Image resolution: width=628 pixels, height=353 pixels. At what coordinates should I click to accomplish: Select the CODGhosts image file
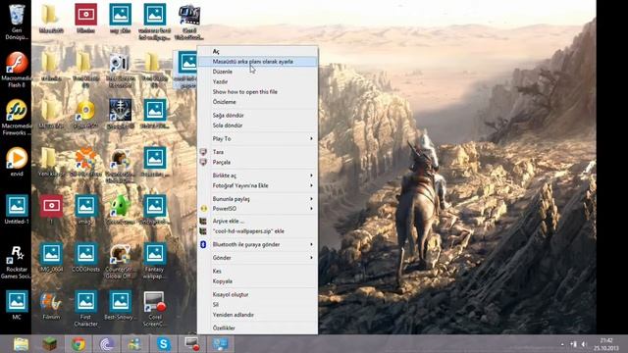85,258
